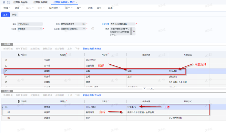Click the CN icon in 描述 box
The image size is (226, 133).
[x=133, y=32]
